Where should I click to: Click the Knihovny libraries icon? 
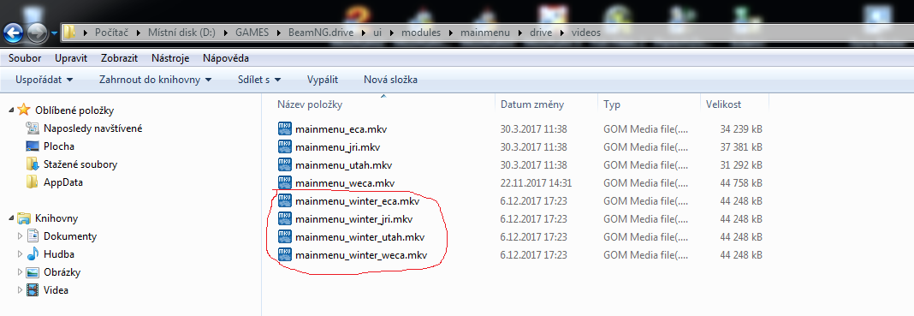[24, 218]
